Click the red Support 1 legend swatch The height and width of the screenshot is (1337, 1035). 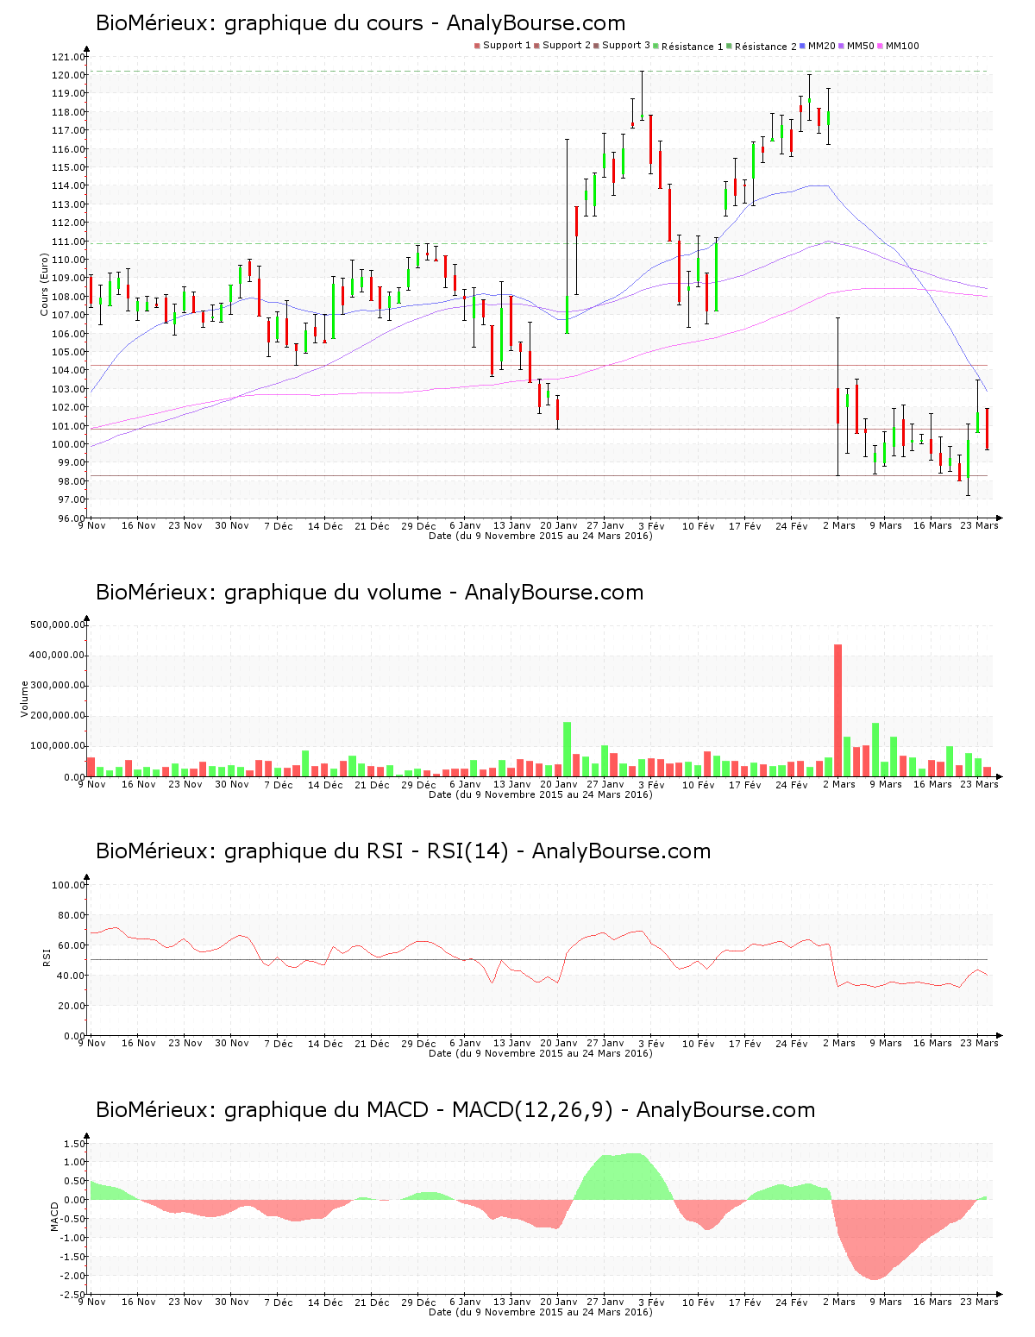click(x=477, y=46)
